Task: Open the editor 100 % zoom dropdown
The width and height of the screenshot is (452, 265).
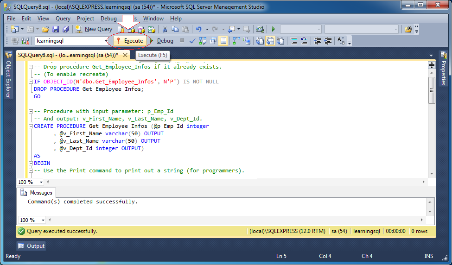Action: (x=41, y=183)
